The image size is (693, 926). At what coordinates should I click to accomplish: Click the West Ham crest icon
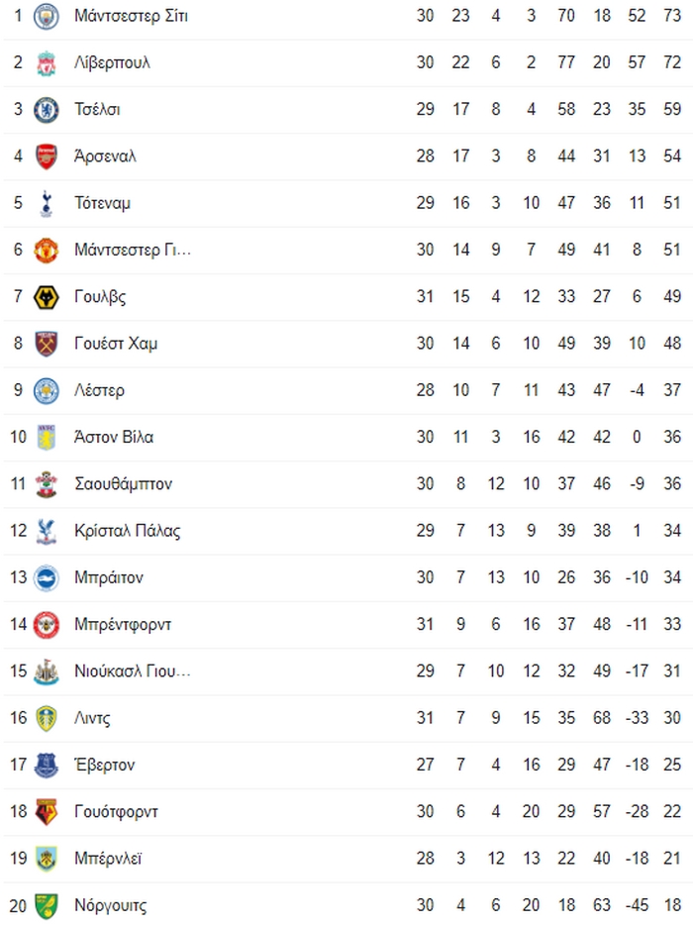(47, 344)
